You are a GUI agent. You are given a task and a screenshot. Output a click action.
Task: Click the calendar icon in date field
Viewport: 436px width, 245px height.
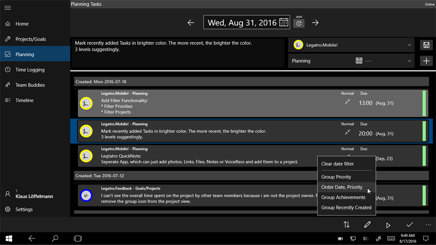(284, 22)
